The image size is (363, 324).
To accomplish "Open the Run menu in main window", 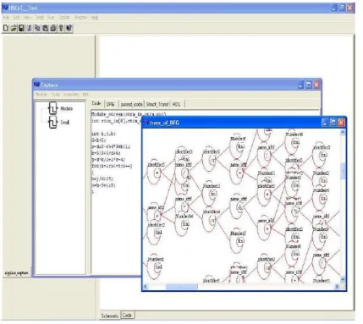I will tap(51, 18).
